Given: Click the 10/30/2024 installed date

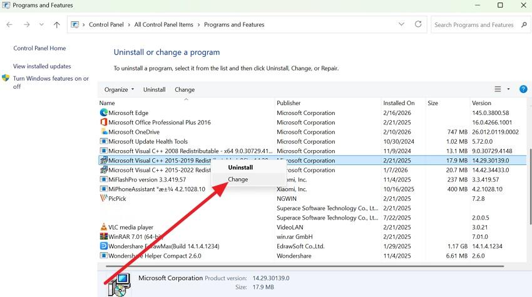Looking at the screenshot, I should 399,141.
